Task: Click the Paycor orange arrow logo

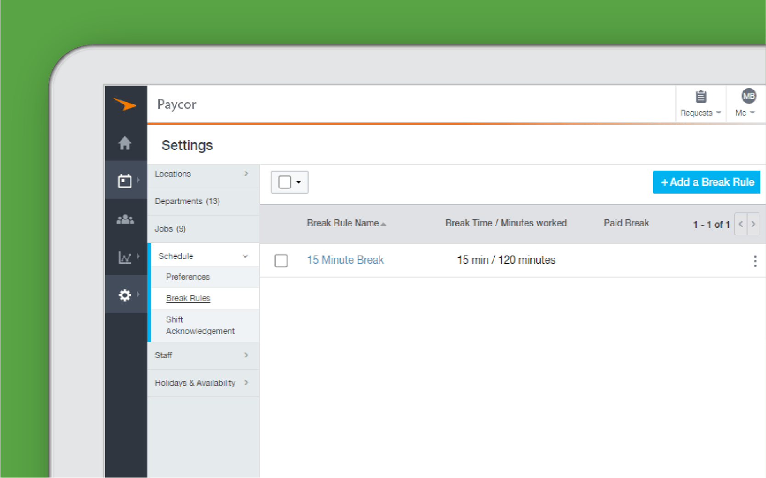Action: pos(125,105)
